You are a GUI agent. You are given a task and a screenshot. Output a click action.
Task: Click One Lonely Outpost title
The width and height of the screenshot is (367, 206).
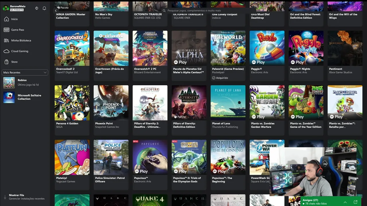pyautogui.click(x=225, y=14)
